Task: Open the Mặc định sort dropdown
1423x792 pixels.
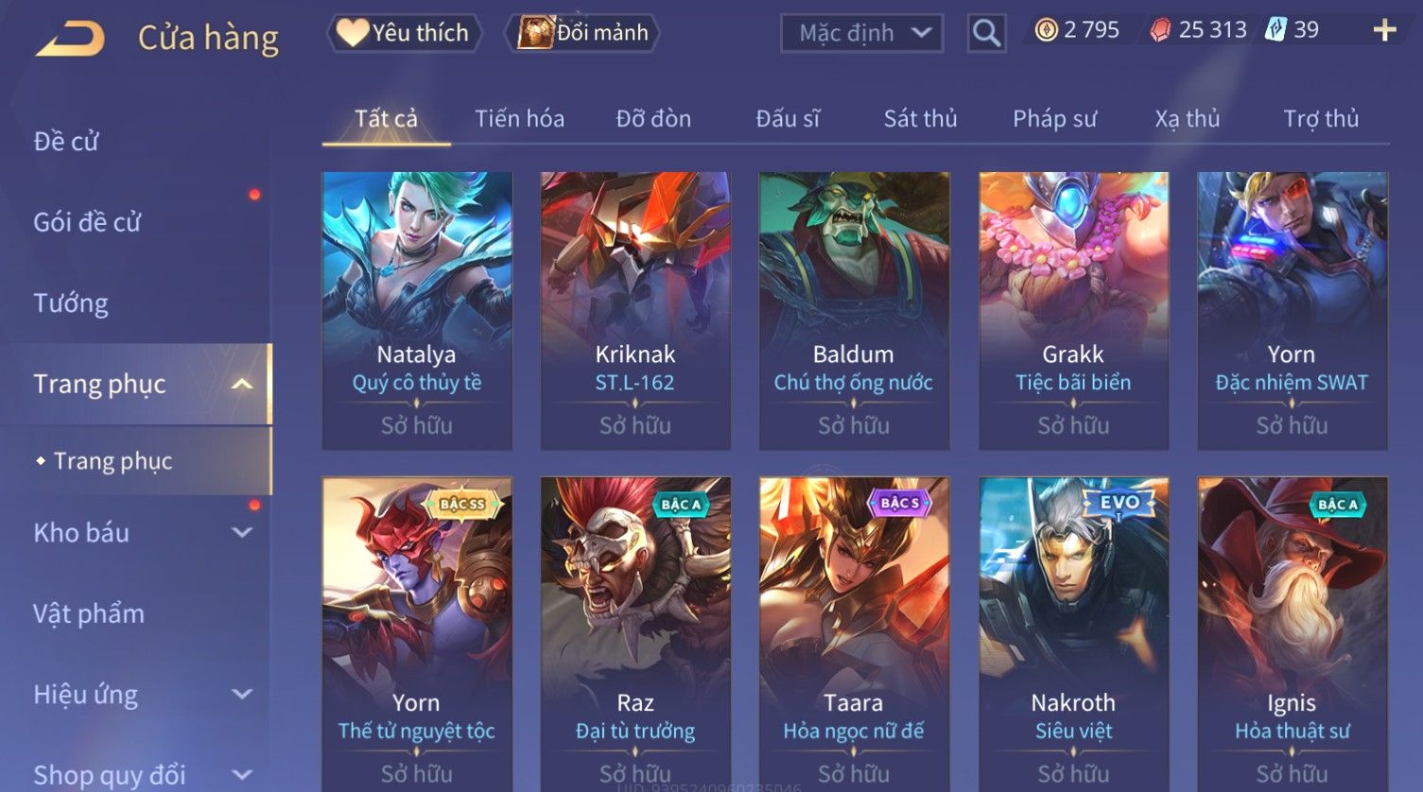Action: pos(861,34)
